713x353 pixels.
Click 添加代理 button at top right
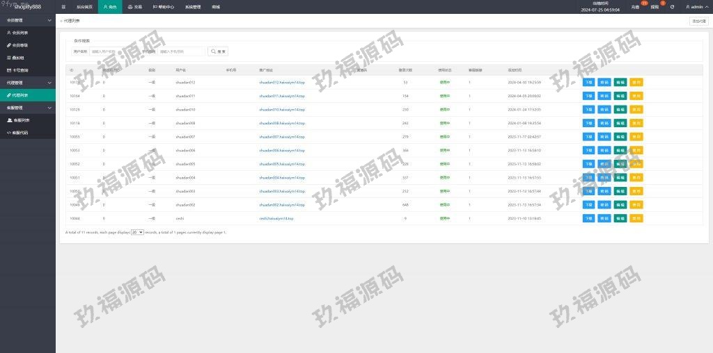pos(698,22)
